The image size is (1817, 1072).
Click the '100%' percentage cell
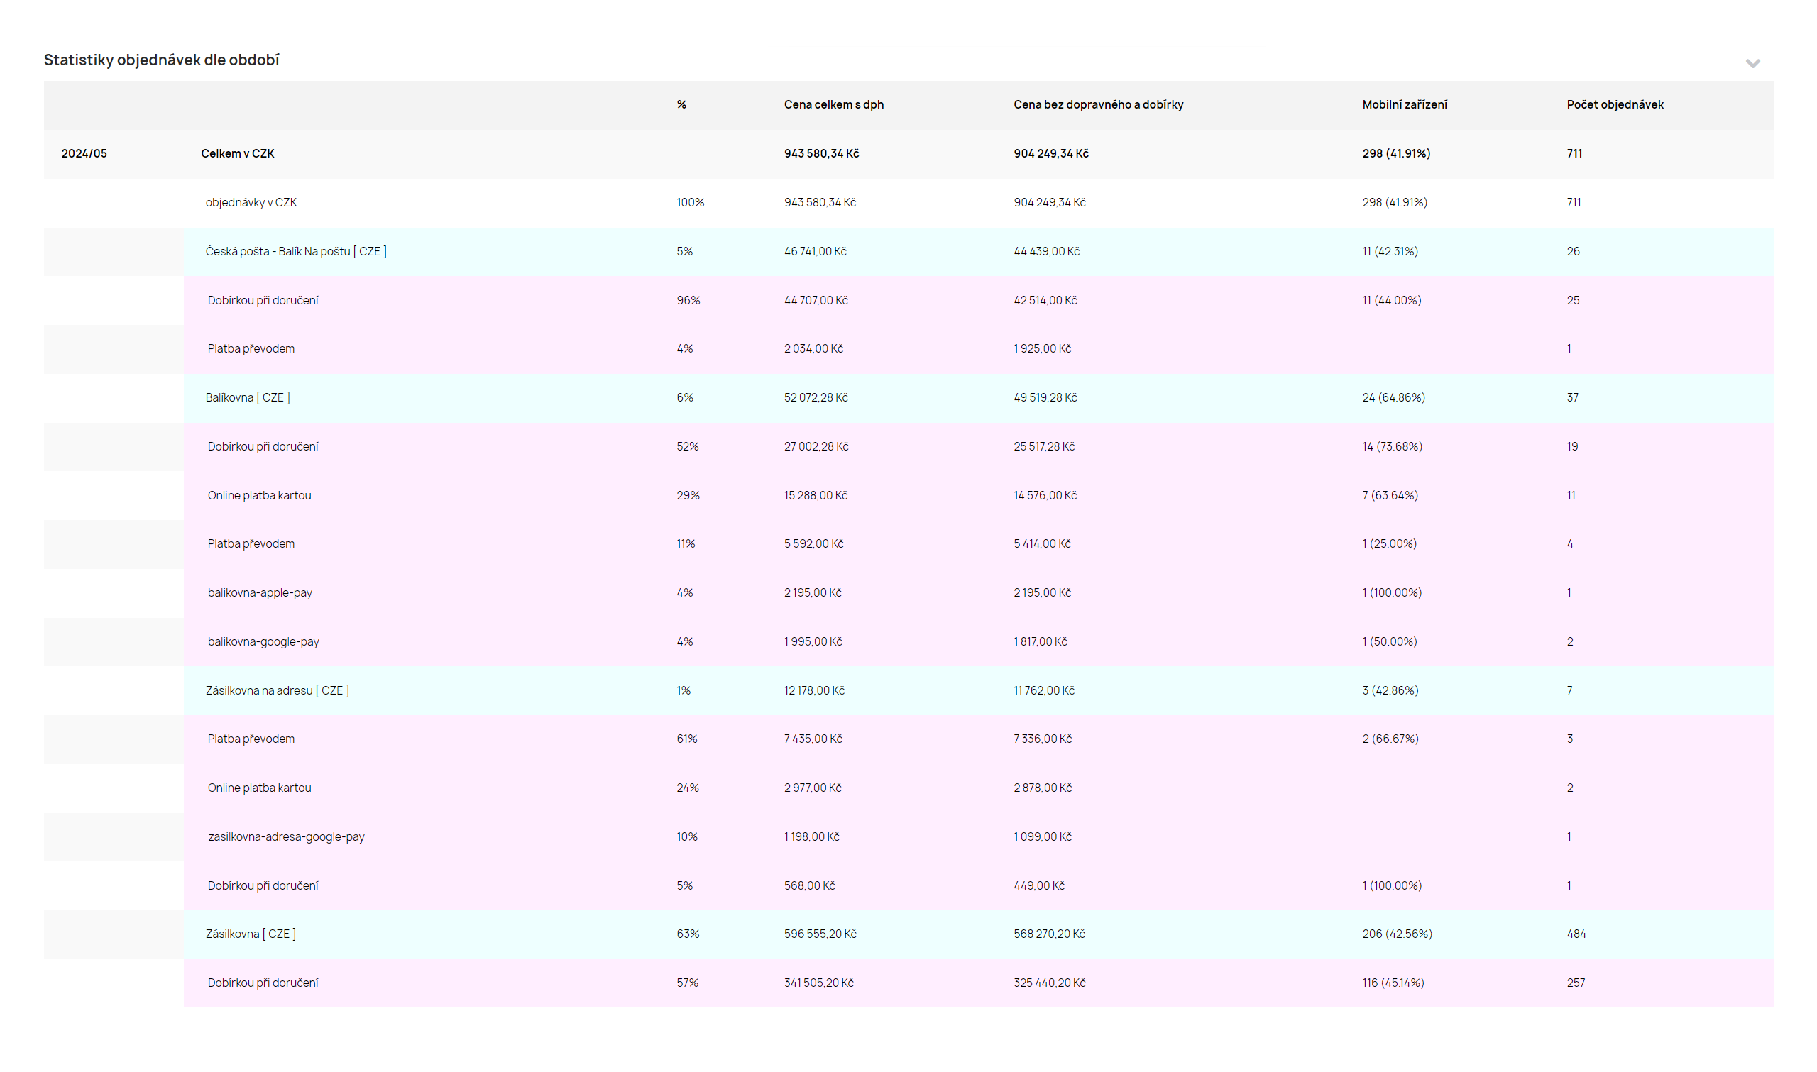tap(690, 202)
